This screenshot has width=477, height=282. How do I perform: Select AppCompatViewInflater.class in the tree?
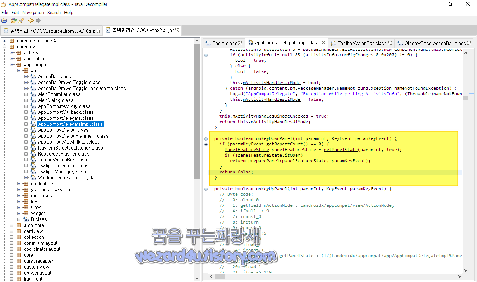pos(69,142)
